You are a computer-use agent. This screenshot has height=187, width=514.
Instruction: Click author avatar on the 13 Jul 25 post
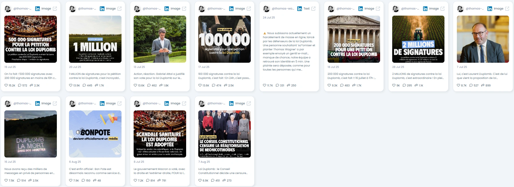(x=137, y=9)
